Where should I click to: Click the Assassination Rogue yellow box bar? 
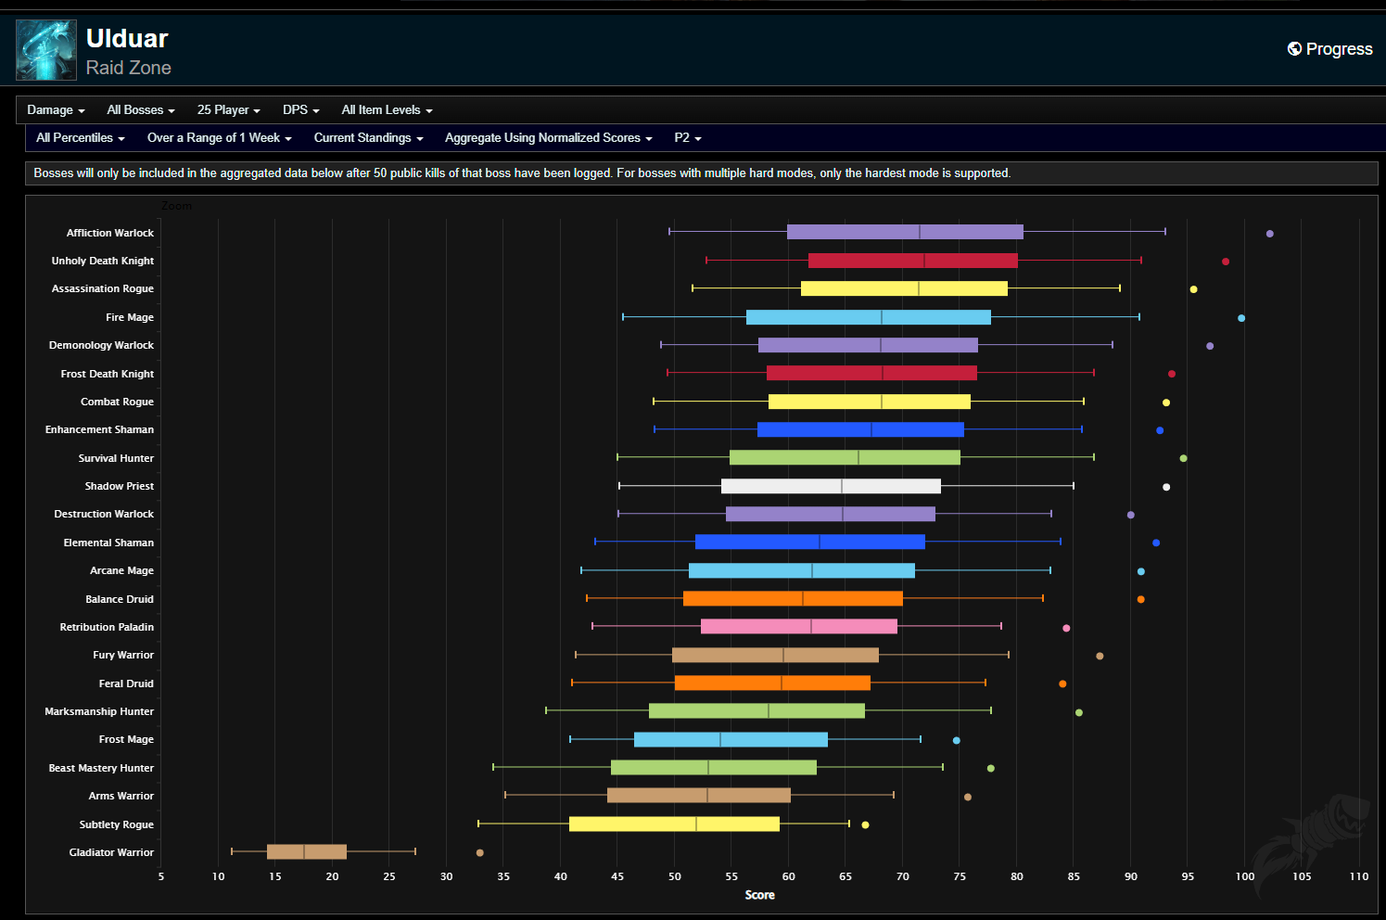(904, 288)
